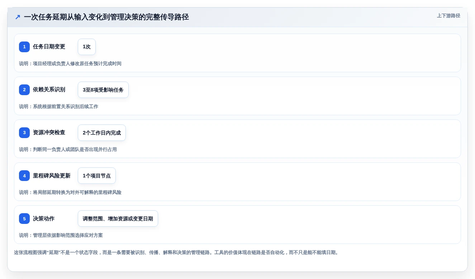Click the note 说明：管理层依据影响范围选择应对方案
Screen dimensions: 475x279
[61, 235]
